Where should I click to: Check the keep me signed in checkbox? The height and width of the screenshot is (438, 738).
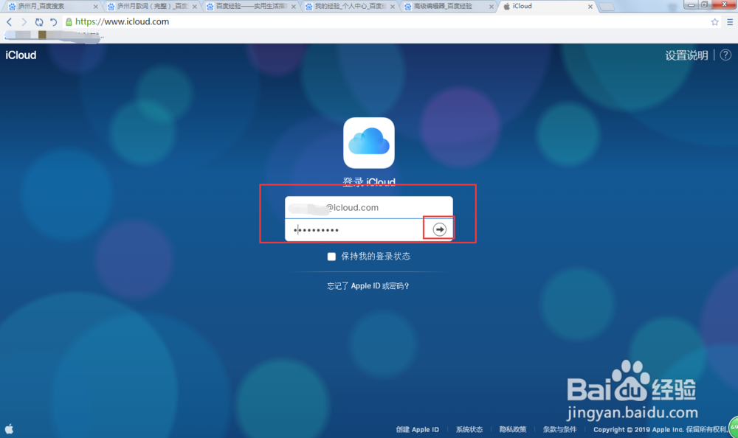pyautogui.click(x=331, y=257)
